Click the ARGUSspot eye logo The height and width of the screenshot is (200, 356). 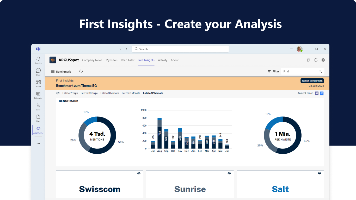tap(53, 60)
